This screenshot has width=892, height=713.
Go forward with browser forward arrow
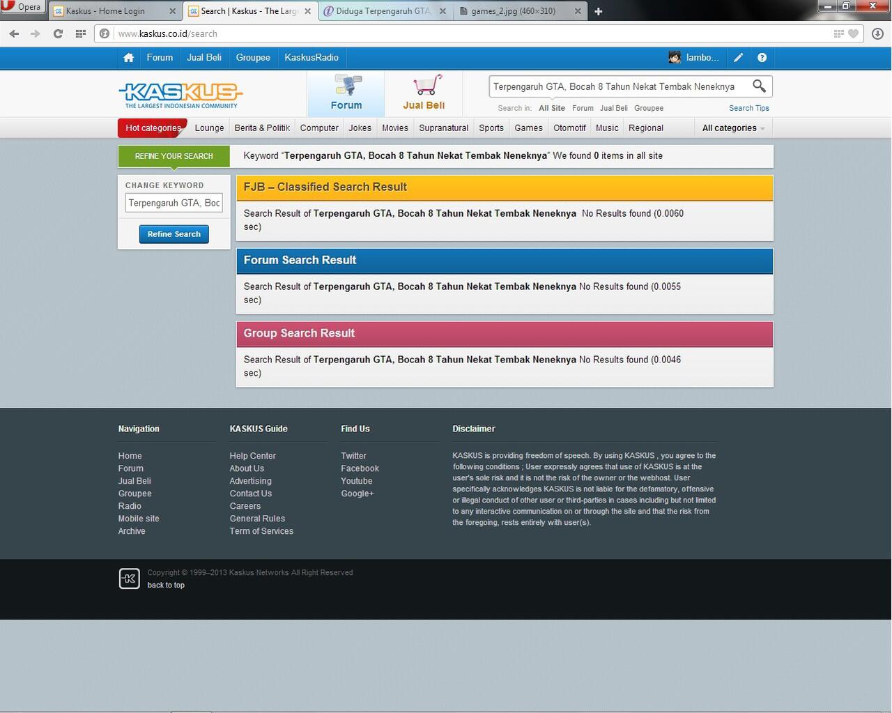coord(36,33)
